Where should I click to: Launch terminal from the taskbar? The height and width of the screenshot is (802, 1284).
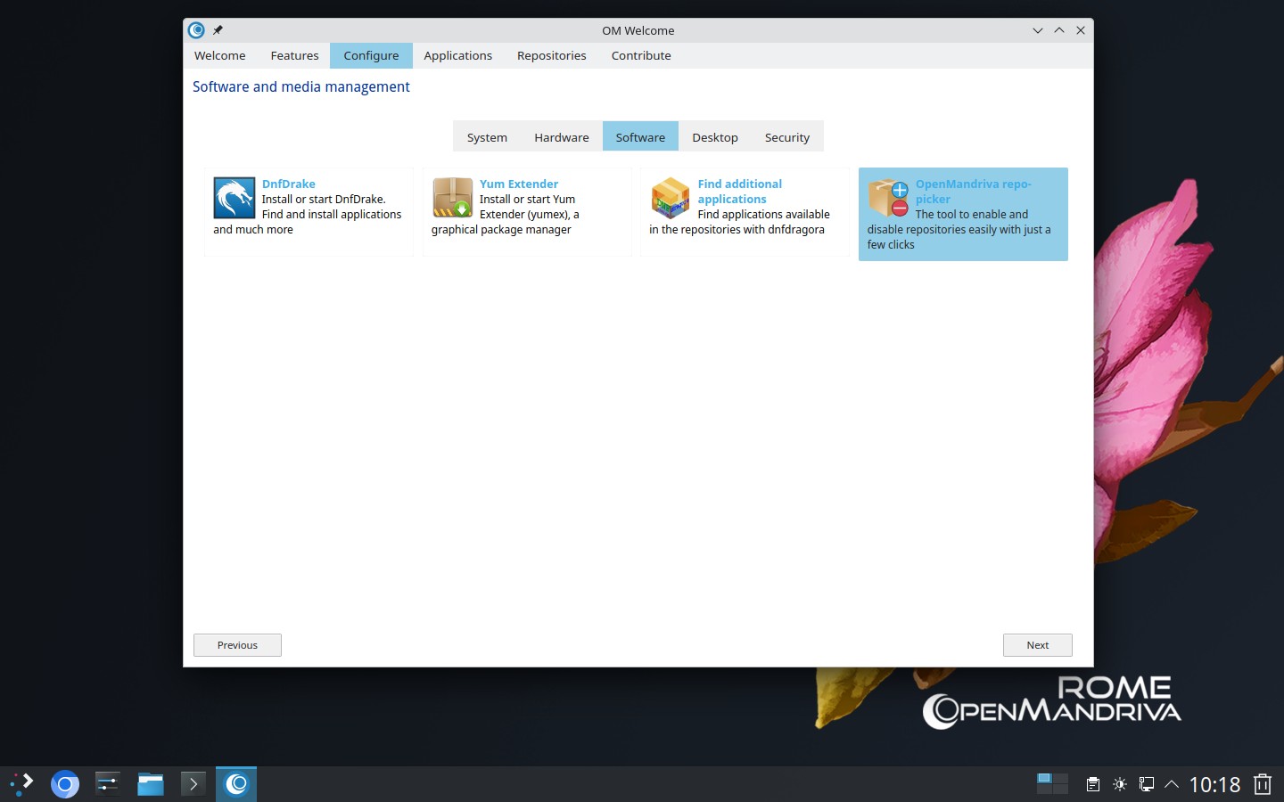[x=193, y=784]
